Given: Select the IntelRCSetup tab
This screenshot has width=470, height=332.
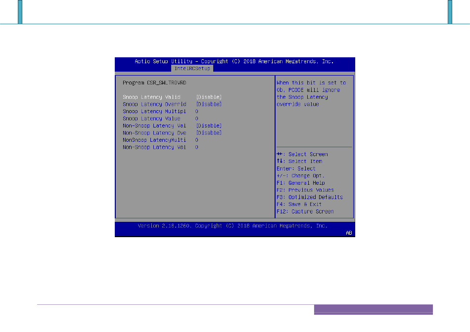Looking at the screenshot, I should click(x=192, y=69).
